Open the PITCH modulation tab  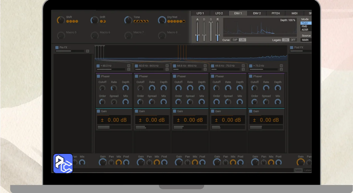point(276,13)
